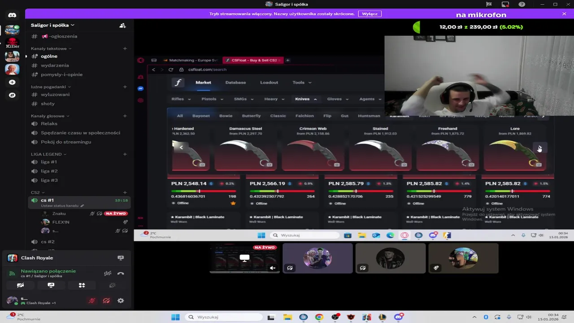Open voice connection signal details
The width and height of the screenshot is (574, 323).
(x=12, y=273)
